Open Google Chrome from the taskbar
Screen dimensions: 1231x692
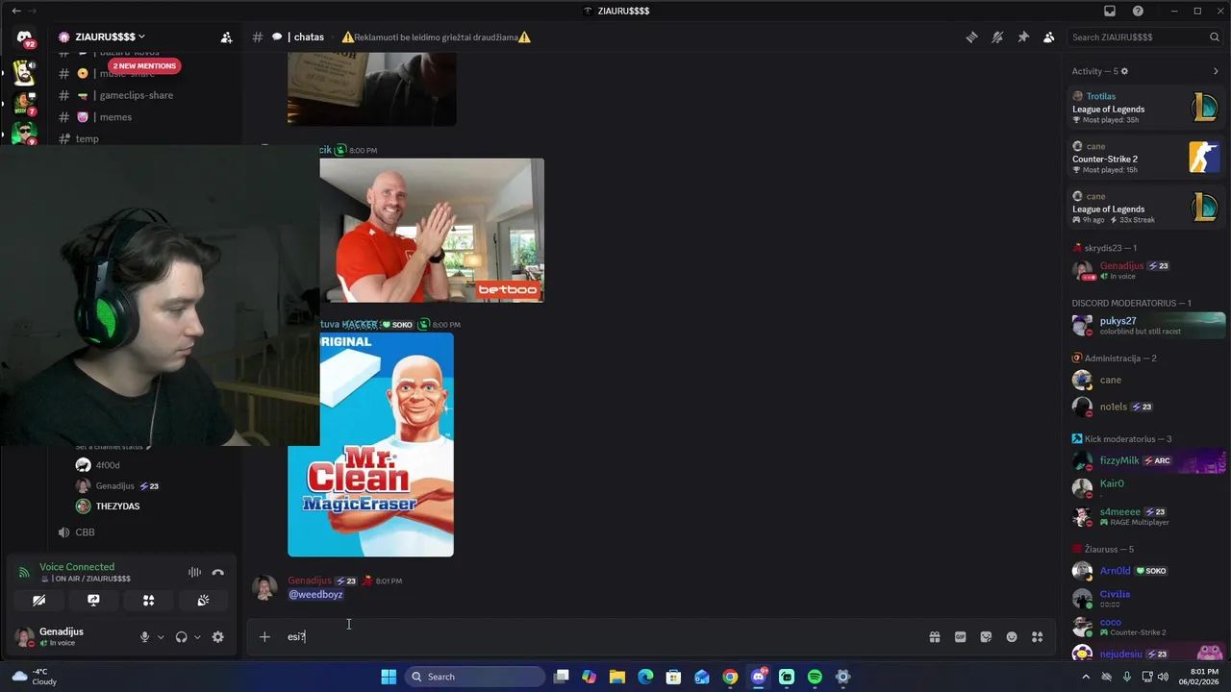pyautogui.click(x=730, y=677)
